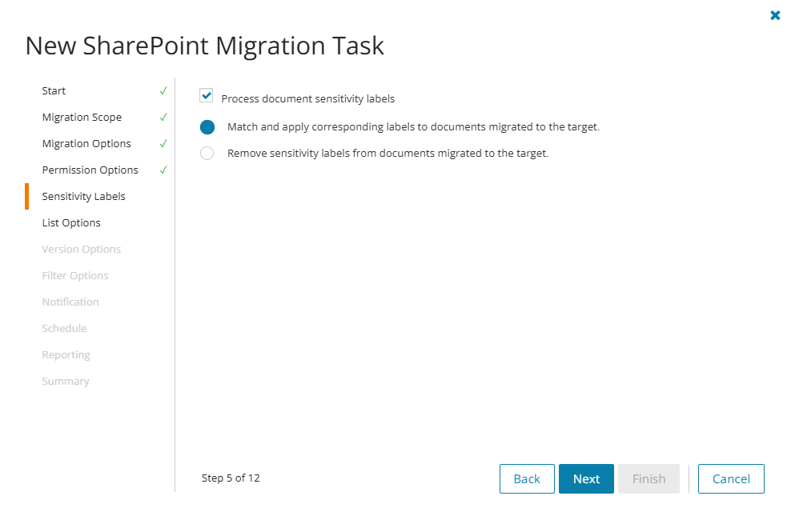
Task: Uncheck Process document sensitivity labels checkbox
Action: tap(207, 96)
